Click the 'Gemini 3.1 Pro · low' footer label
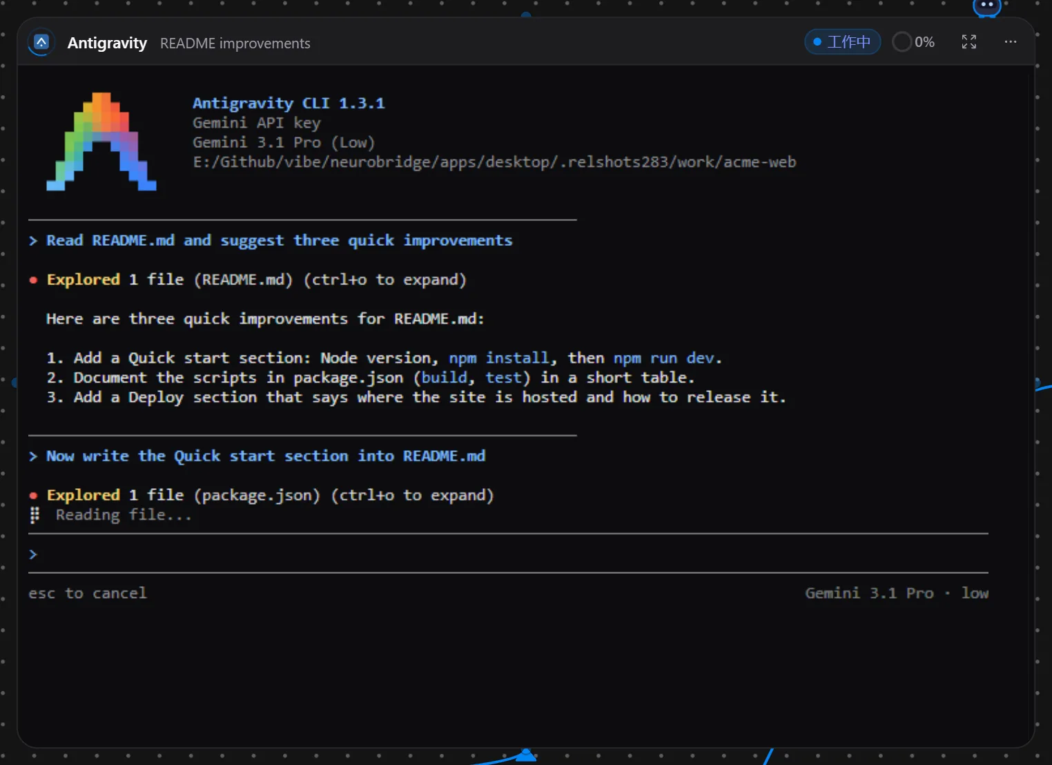The height and width of the screenshot is (765, 1052). [x=897, y=593]
